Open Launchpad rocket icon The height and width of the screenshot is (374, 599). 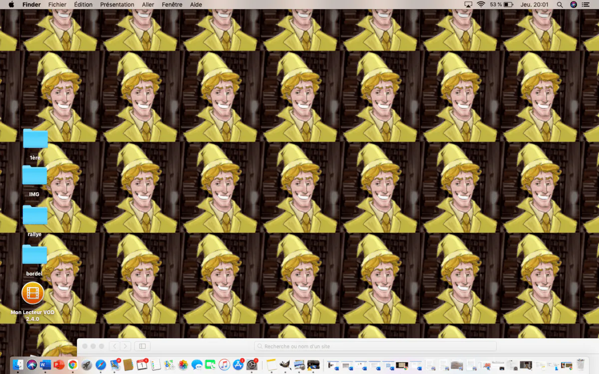[x=87, y=365]
